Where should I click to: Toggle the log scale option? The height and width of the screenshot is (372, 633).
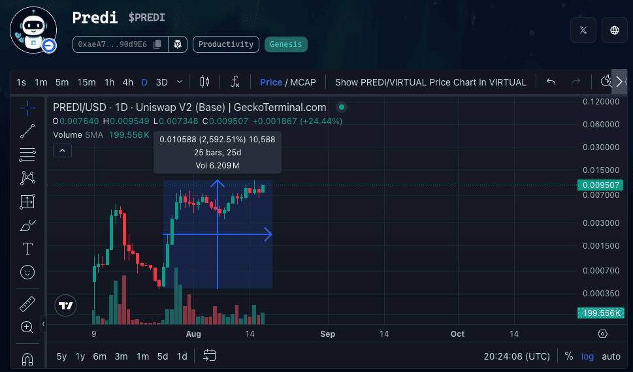click(588, 356)
